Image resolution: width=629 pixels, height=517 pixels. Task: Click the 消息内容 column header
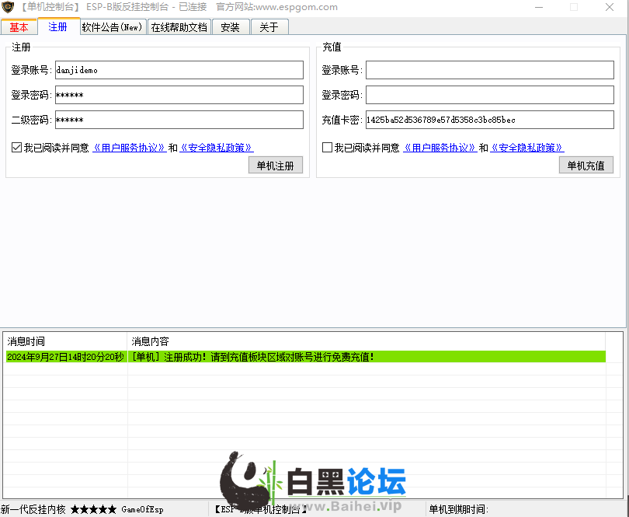point(367,341)
